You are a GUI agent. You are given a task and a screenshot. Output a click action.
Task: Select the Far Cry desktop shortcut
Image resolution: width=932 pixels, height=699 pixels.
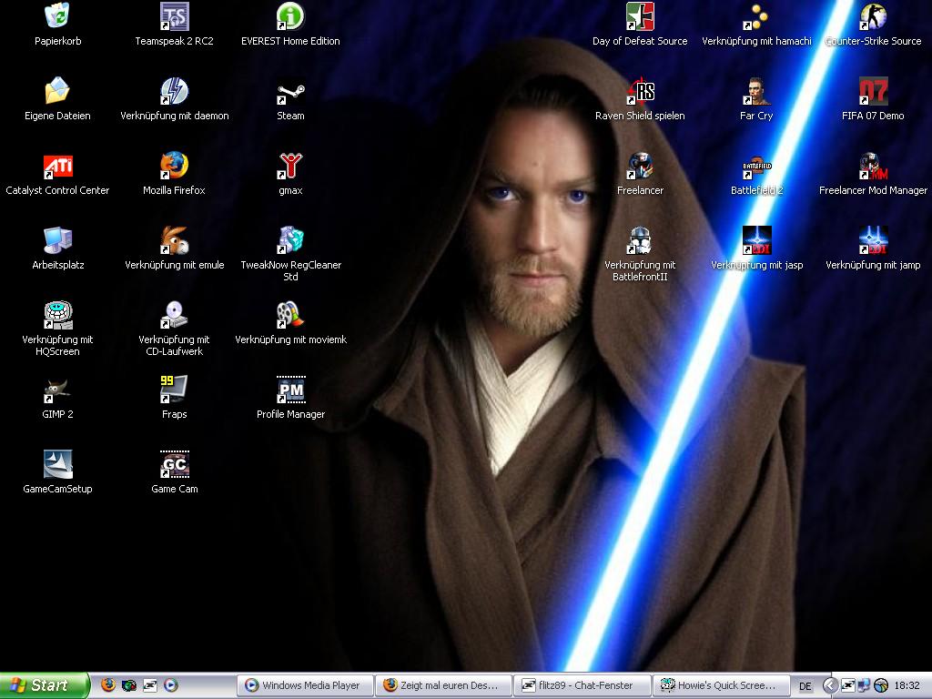[x=756, y=92]
